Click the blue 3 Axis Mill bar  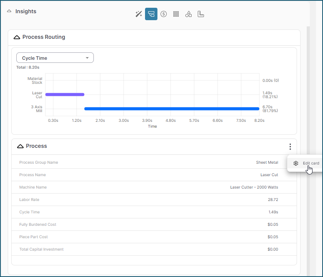(171, 109)
